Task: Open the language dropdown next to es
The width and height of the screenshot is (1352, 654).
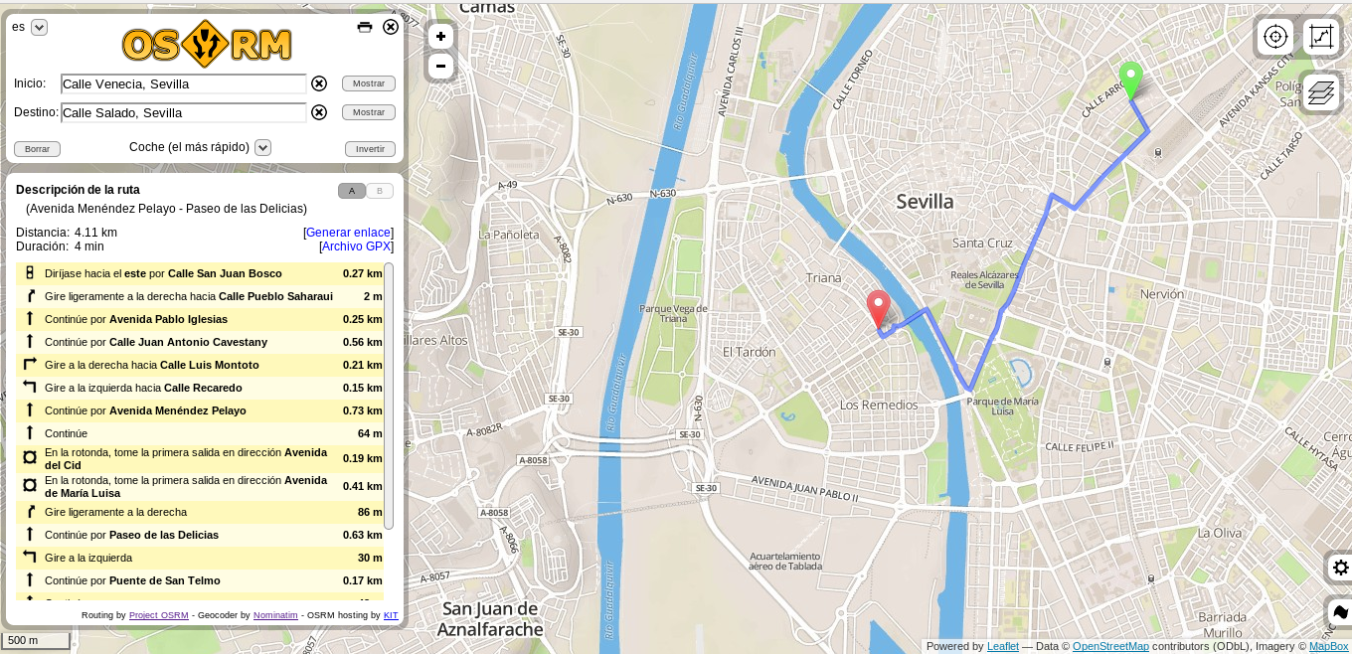Action: pos(40,28)
